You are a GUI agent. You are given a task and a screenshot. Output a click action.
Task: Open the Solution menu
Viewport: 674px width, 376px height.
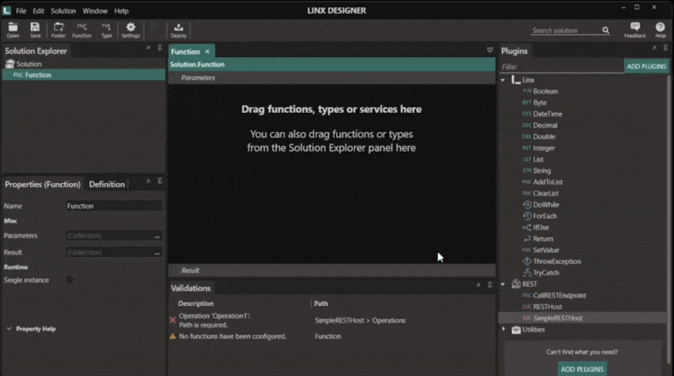tap(63, 11)
